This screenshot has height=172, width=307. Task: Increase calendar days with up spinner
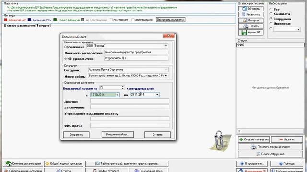[123, 86]
